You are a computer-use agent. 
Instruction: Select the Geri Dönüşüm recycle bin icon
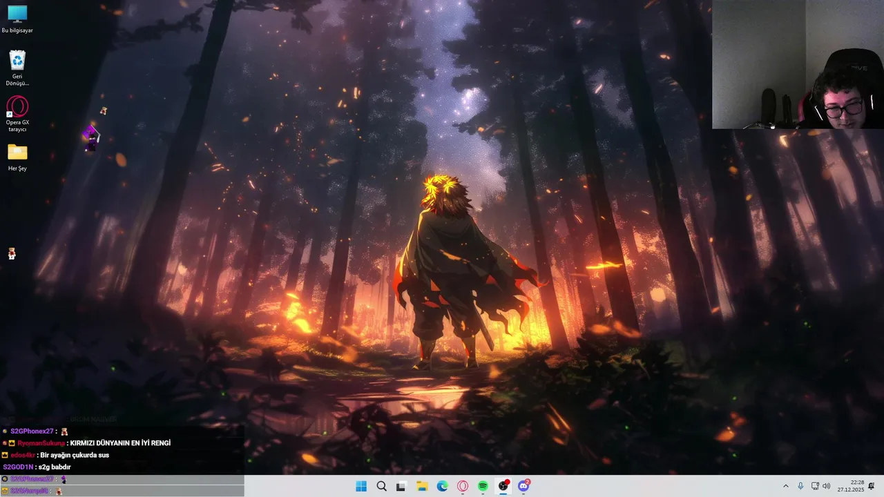pyautogui.click(x=17, y=68)
